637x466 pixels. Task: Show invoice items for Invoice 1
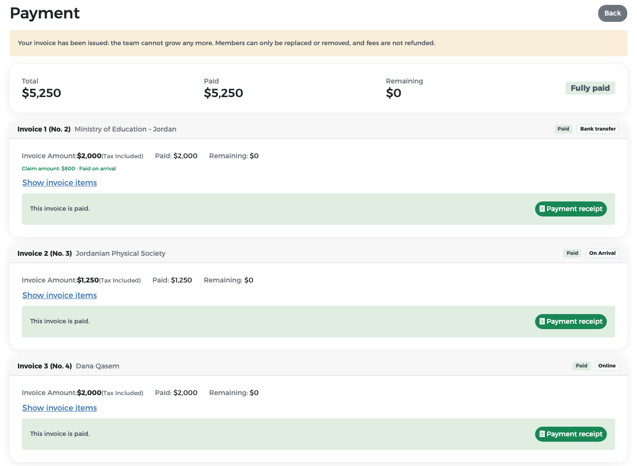pyautogui.click(x=60, y=183)
